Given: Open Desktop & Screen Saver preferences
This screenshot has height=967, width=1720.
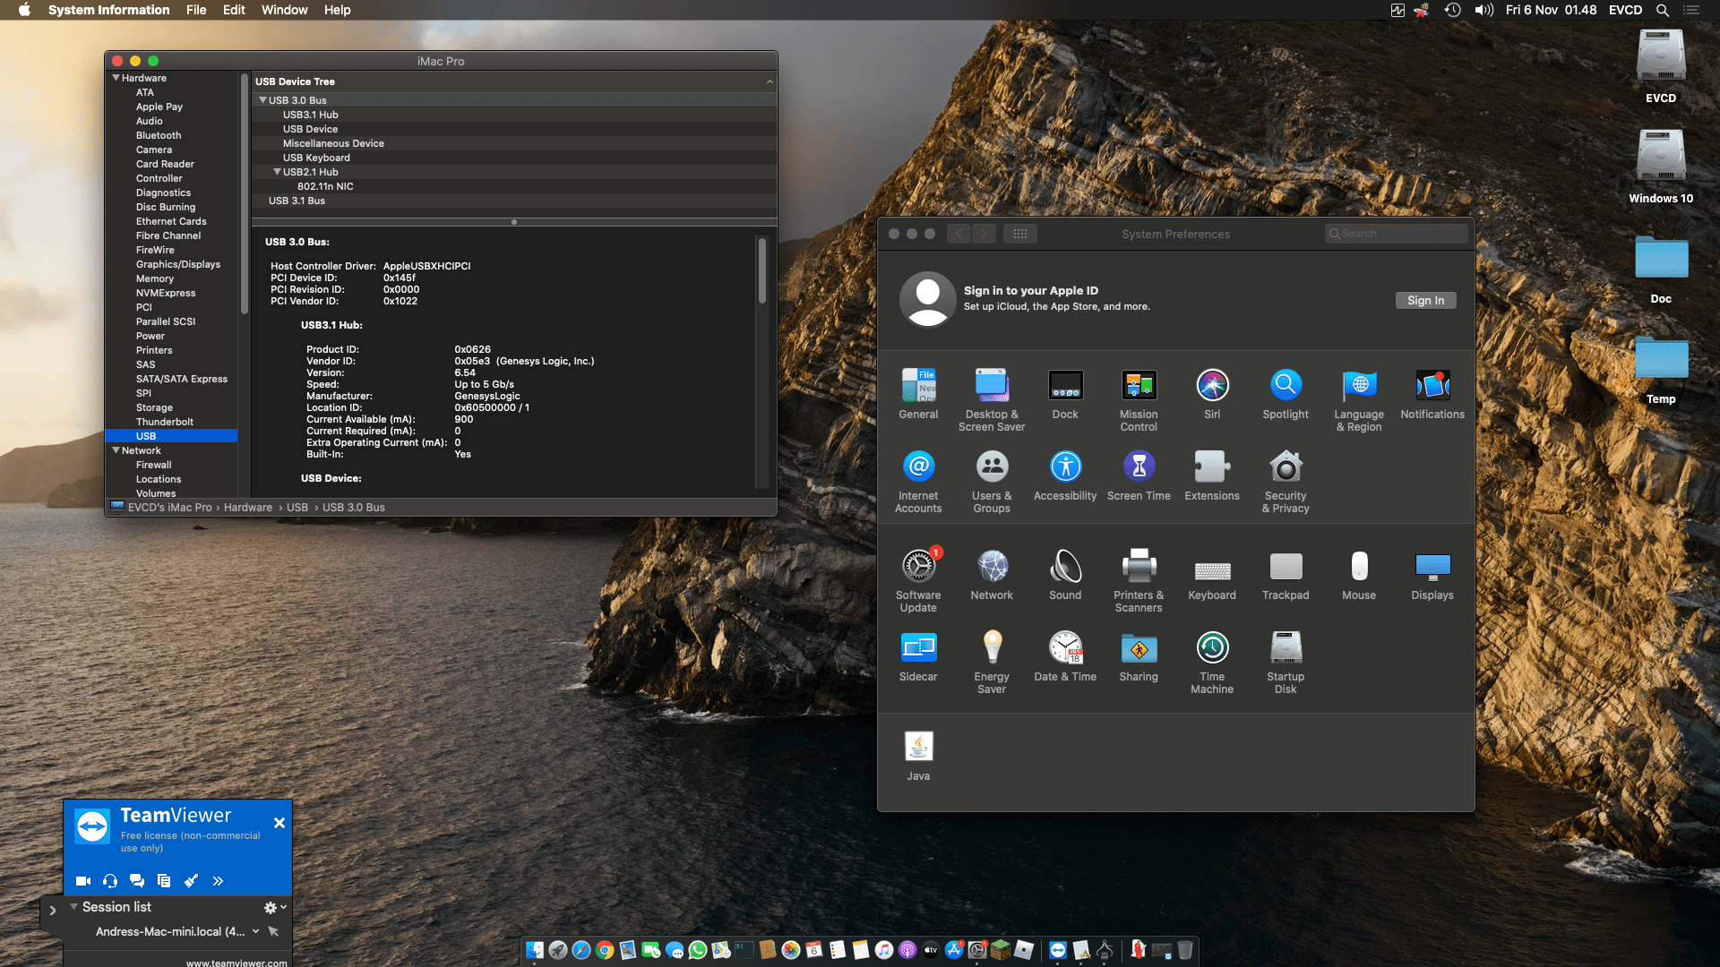Looking at the screenshot, I should 992,399.
